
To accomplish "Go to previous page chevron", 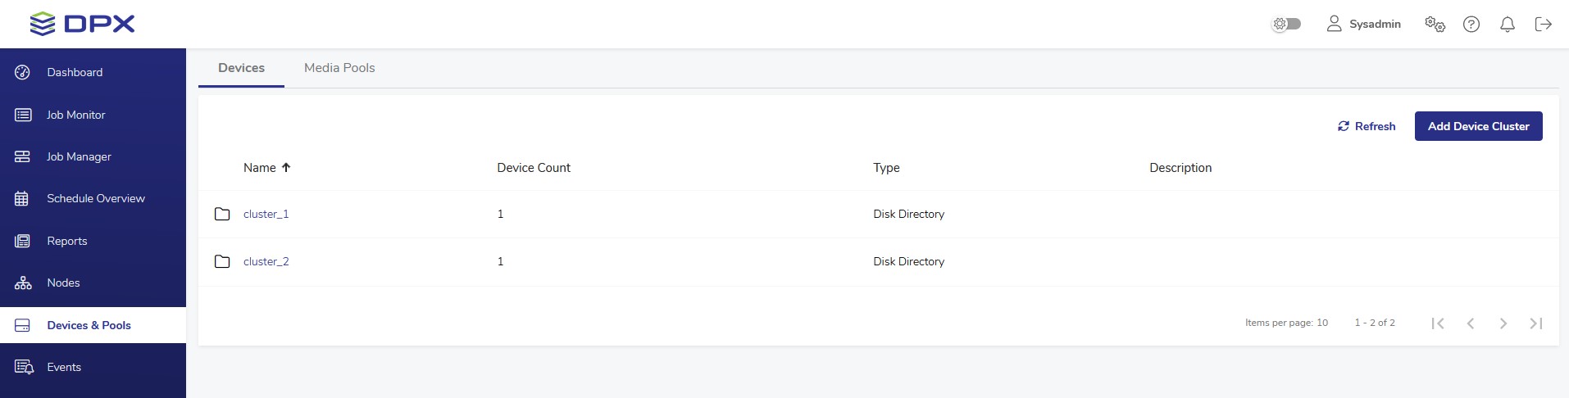I will coord(1471,323).
